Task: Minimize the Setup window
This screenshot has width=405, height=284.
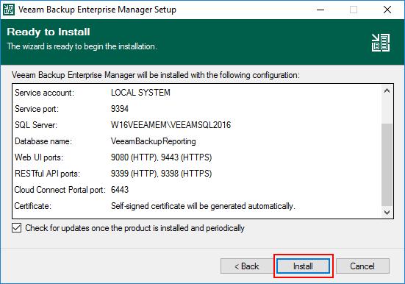Action: pos(320,10)
